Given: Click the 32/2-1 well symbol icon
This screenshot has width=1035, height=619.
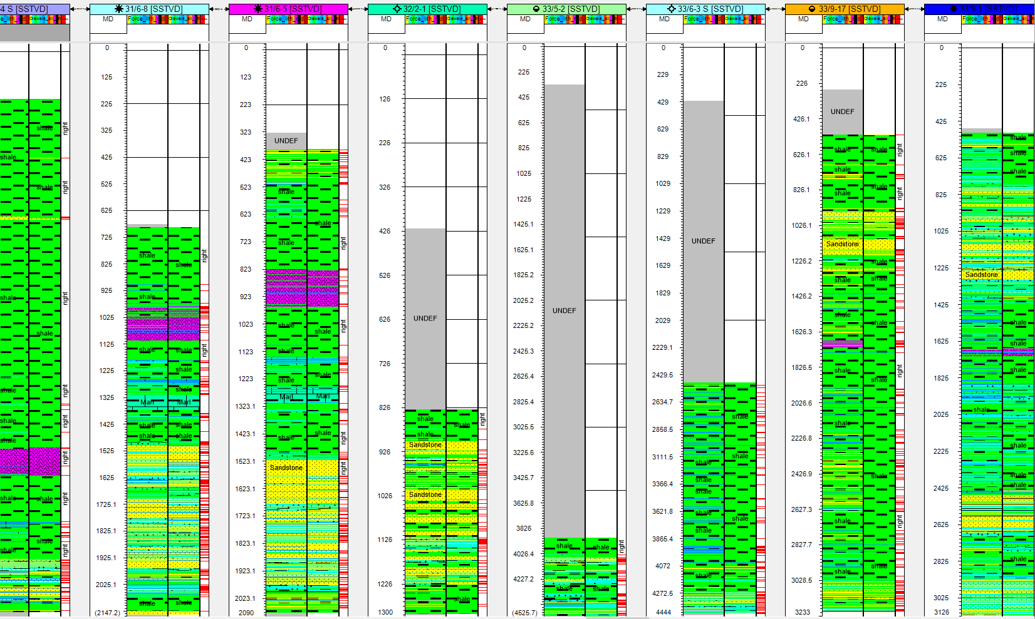Looking at the screenshot, I should [397, 9].
